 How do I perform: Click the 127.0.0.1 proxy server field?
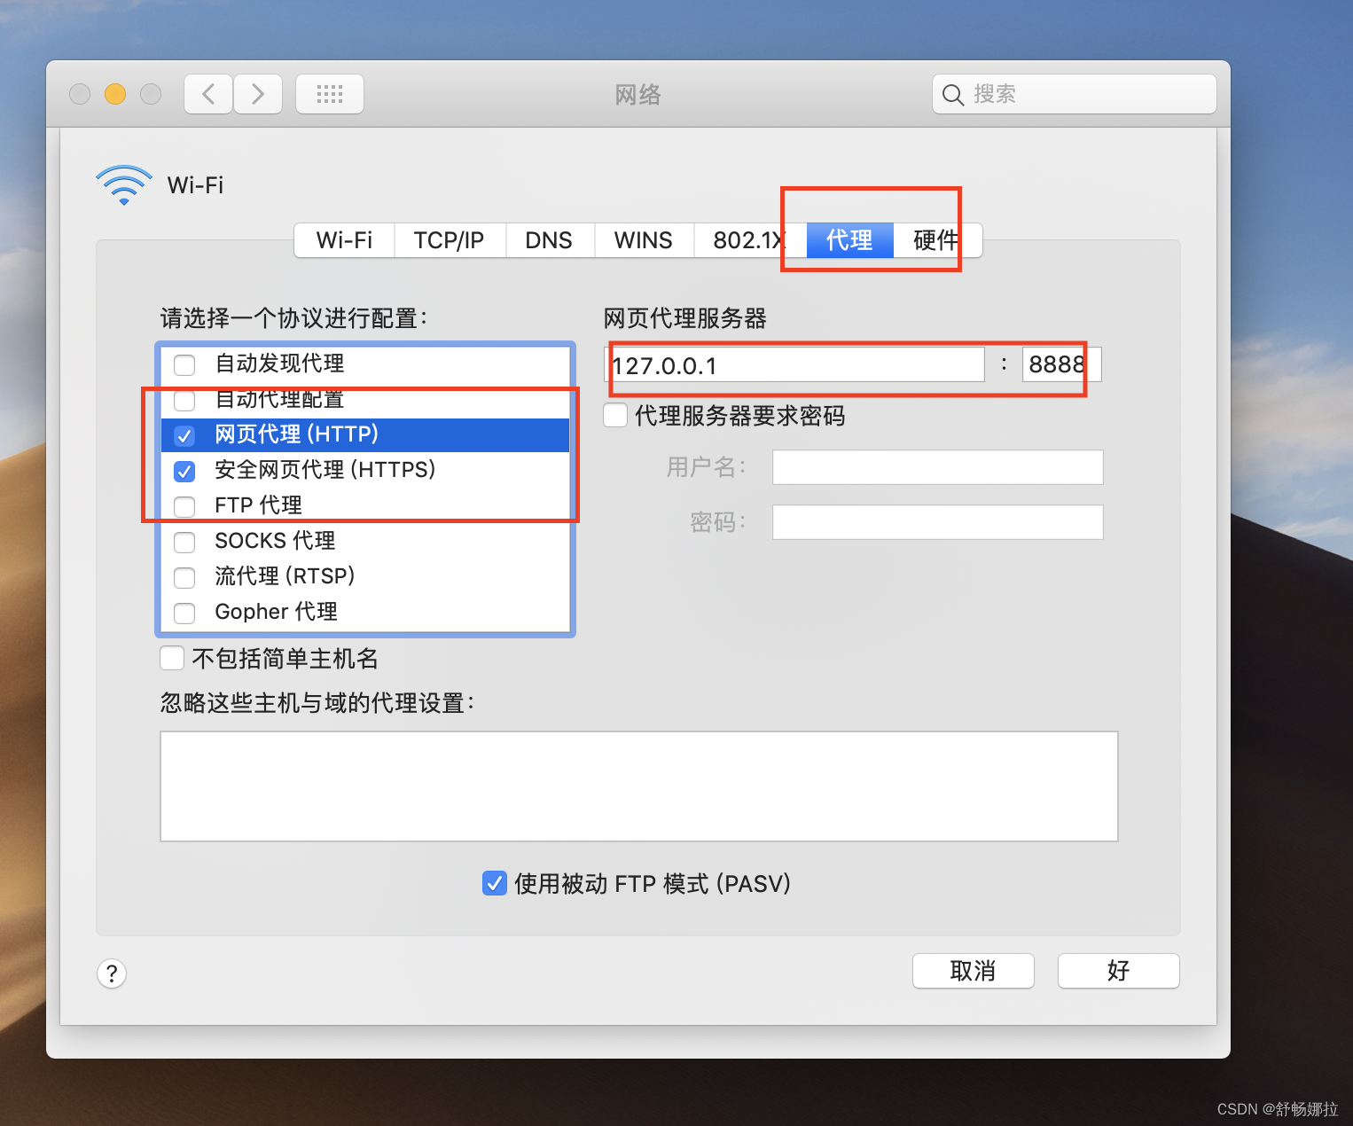pos(794,364)
